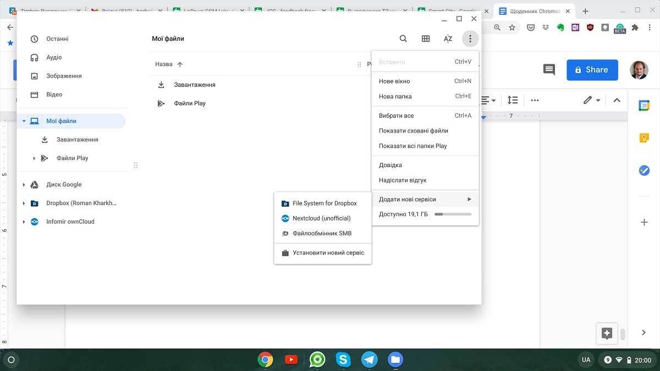Select Nextcloud (unofficial) in submenu

(x=321, y=218)
